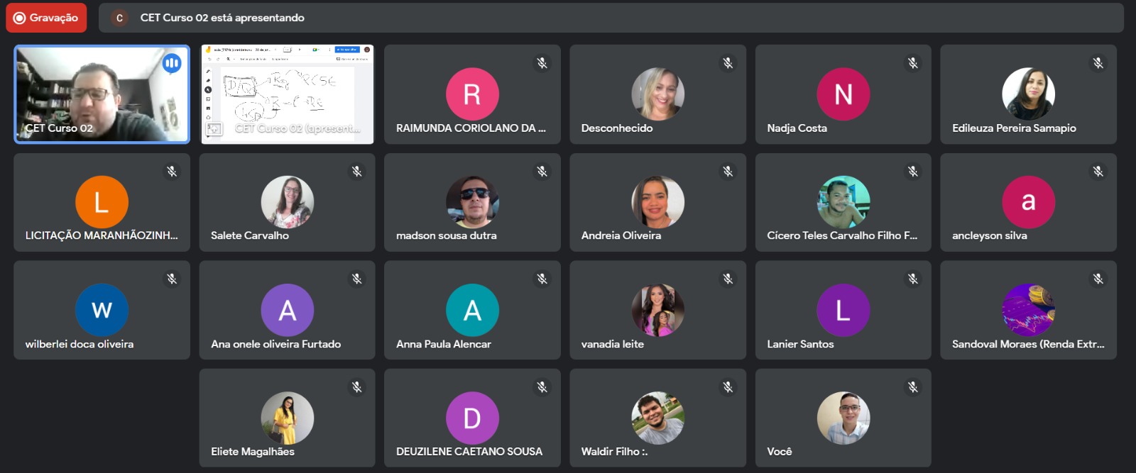Click Sandoval Moraes profile picture

[x=1029, y=310]
